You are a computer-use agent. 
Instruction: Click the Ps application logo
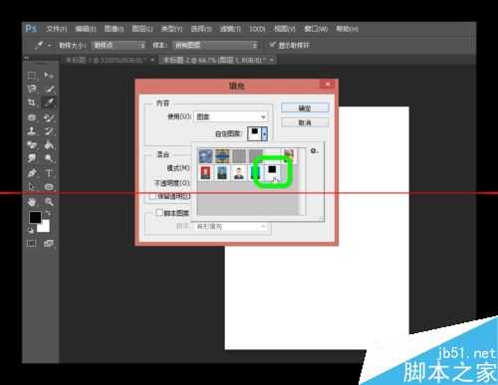(31, 29)
